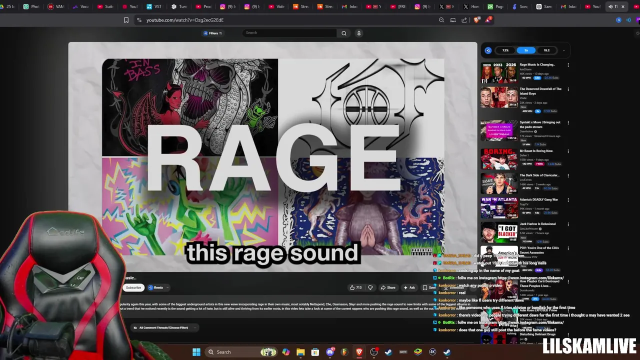
Task: Open options for Rage Music Is Changing video
Action: tap(568, 65)
